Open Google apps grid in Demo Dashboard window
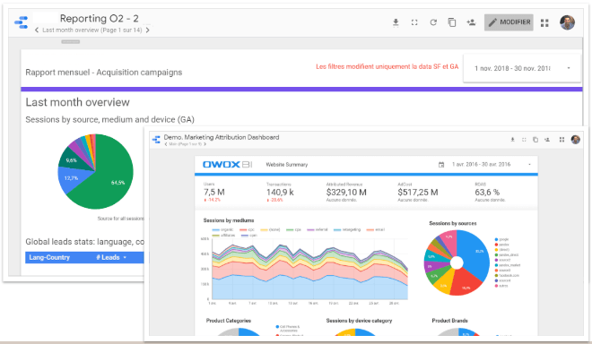The width and height of the screenshot is (592, 344). 562,140
